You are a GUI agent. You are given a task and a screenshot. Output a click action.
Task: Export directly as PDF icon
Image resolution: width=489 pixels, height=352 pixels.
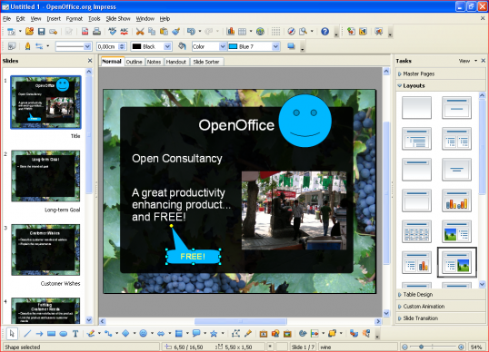point(85,31)
